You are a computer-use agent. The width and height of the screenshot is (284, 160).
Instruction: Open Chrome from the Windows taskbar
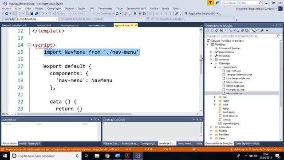coord(107,156)
